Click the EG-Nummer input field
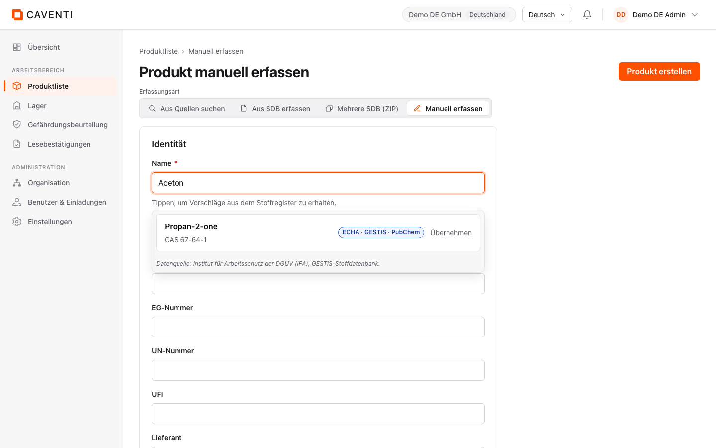This screenshot has height=448, width=716. pyautogui.click(x=318, y=327)
